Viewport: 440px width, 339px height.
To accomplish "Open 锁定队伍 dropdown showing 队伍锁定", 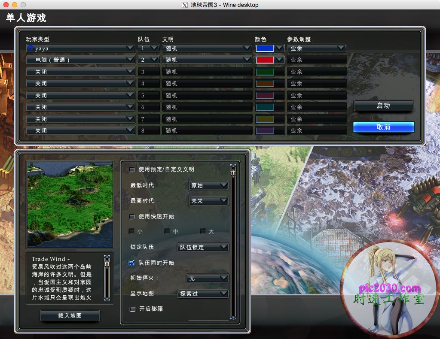I will click(203, 248).
